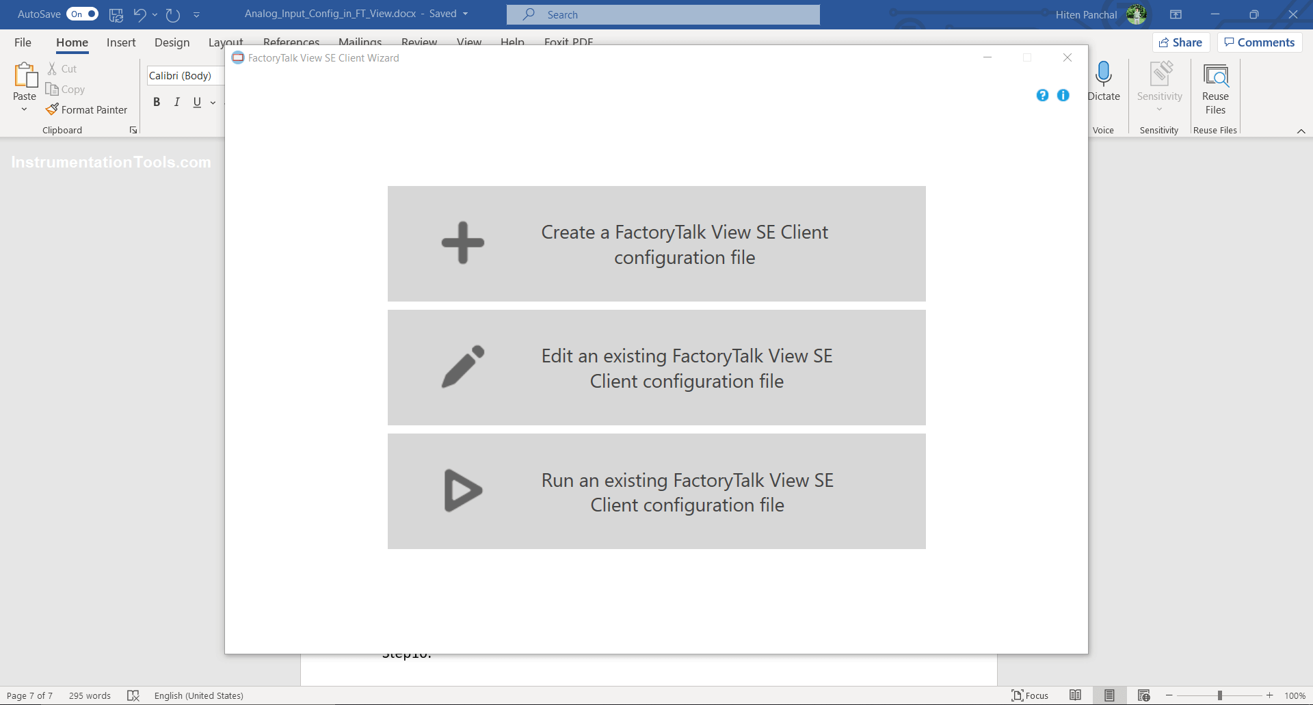Click the Hiten Panchal account name

pos(1086,14)
